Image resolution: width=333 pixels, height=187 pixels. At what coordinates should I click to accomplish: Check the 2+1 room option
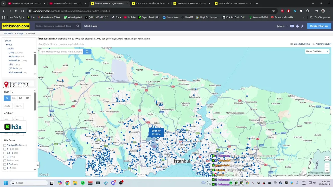point(5,161)
